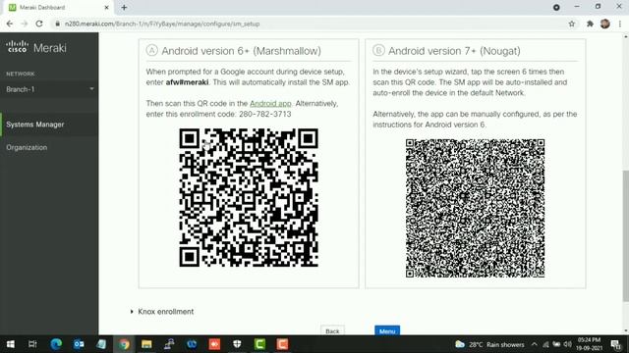Click the circled B Nougat step icon

tap(378, 50)
